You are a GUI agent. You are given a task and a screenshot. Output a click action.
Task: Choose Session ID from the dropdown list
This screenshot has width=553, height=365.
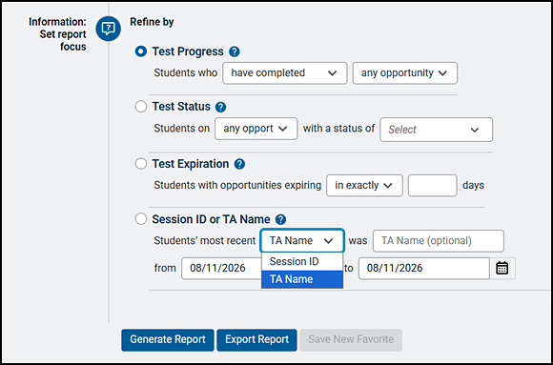pos(302,262)
